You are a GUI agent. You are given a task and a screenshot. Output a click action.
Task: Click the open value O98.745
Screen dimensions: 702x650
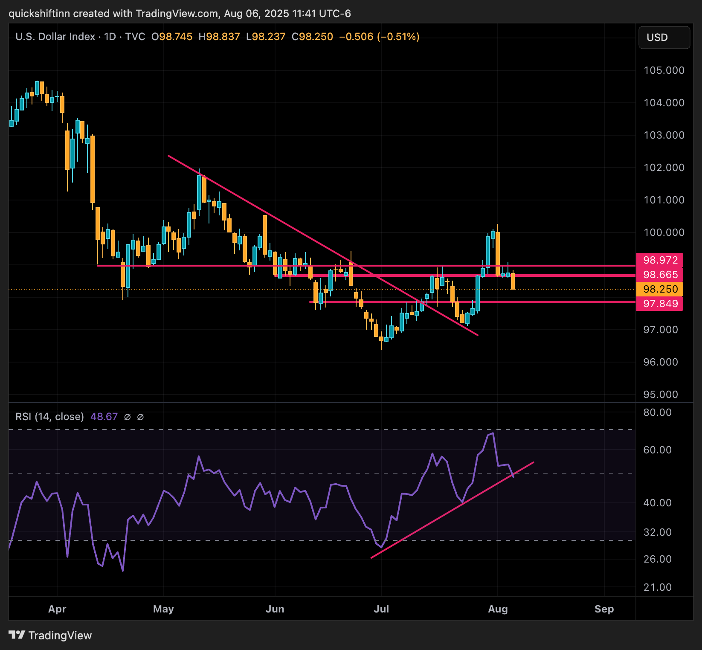coord(172,37)
